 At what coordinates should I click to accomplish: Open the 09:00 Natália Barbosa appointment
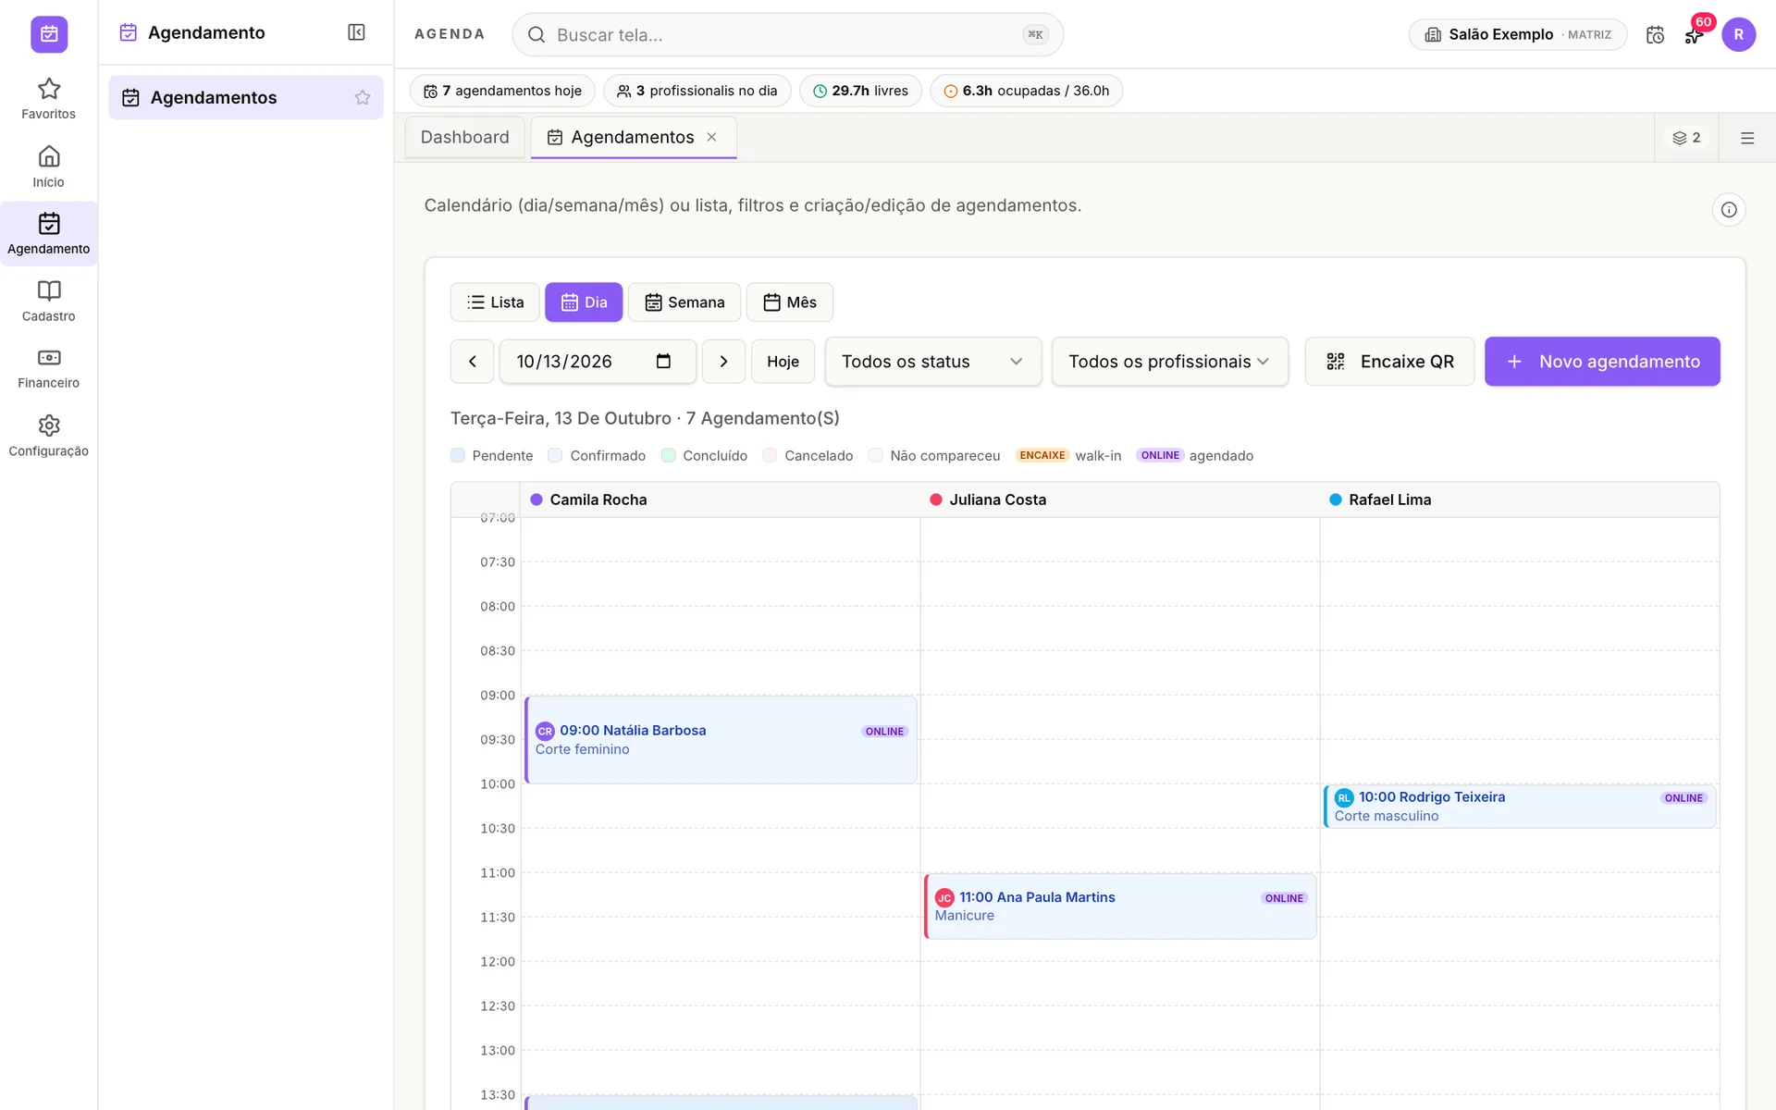click(x=721, y=740)
